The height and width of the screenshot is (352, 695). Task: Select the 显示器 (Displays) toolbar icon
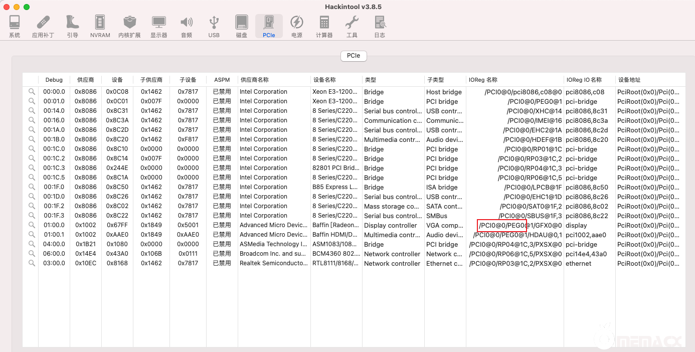coord(159,26)
